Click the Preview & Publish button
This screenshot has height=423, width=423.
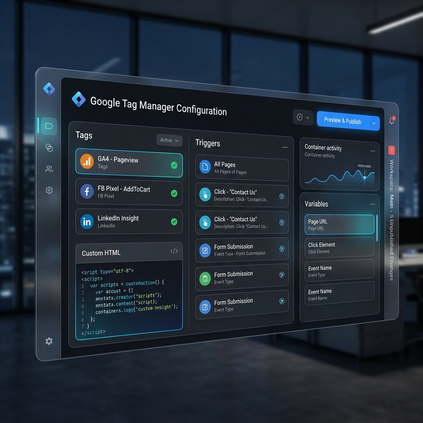pos(342,121)
